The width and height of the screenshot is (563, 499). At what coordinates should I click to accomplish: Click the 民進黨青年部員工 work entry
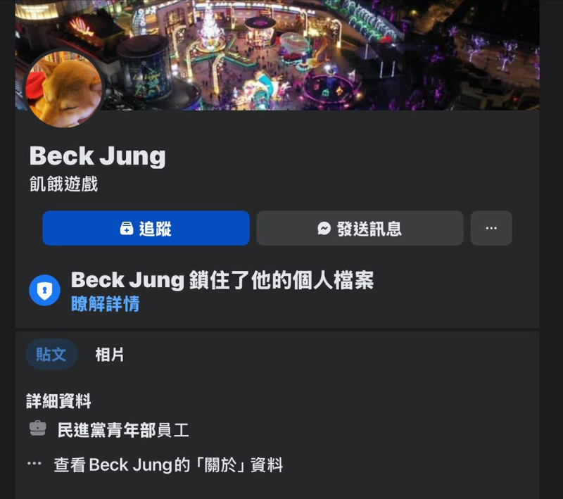123,430
